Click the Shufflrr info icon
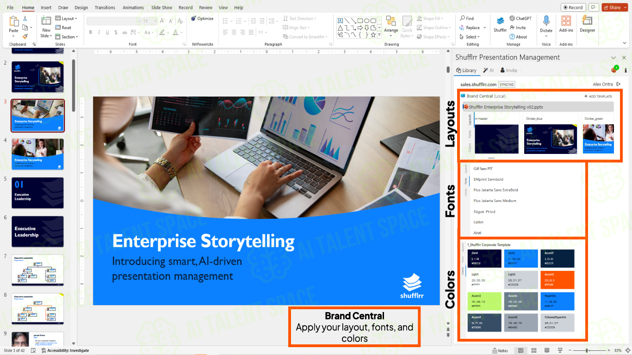632x355 pixels. (626, 71)
